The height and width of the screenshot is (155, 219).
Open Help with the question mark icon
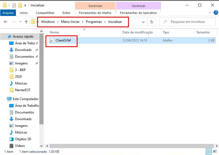[216, 13]
